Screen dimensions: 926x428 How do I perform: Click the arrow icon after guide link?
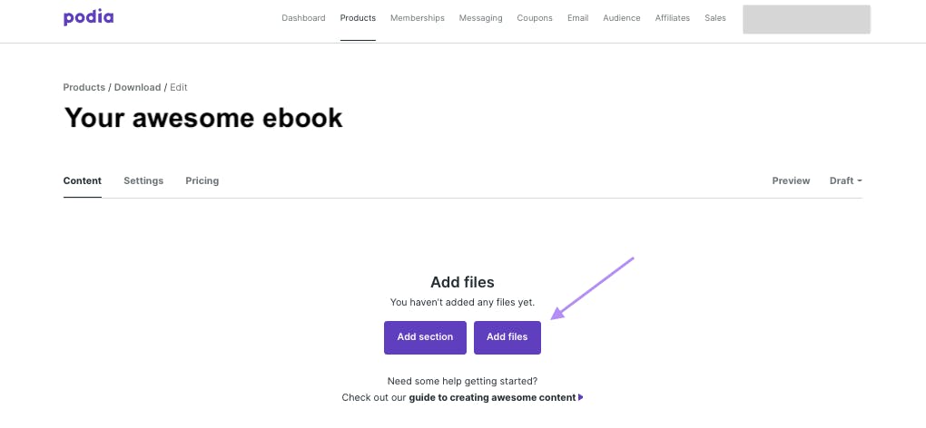coord(580,398)
